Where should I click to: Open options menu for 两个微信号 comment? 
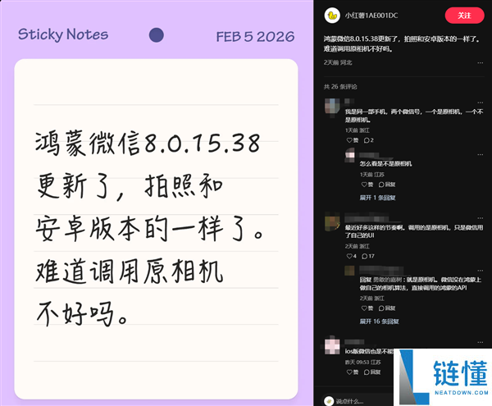[480, 103]
